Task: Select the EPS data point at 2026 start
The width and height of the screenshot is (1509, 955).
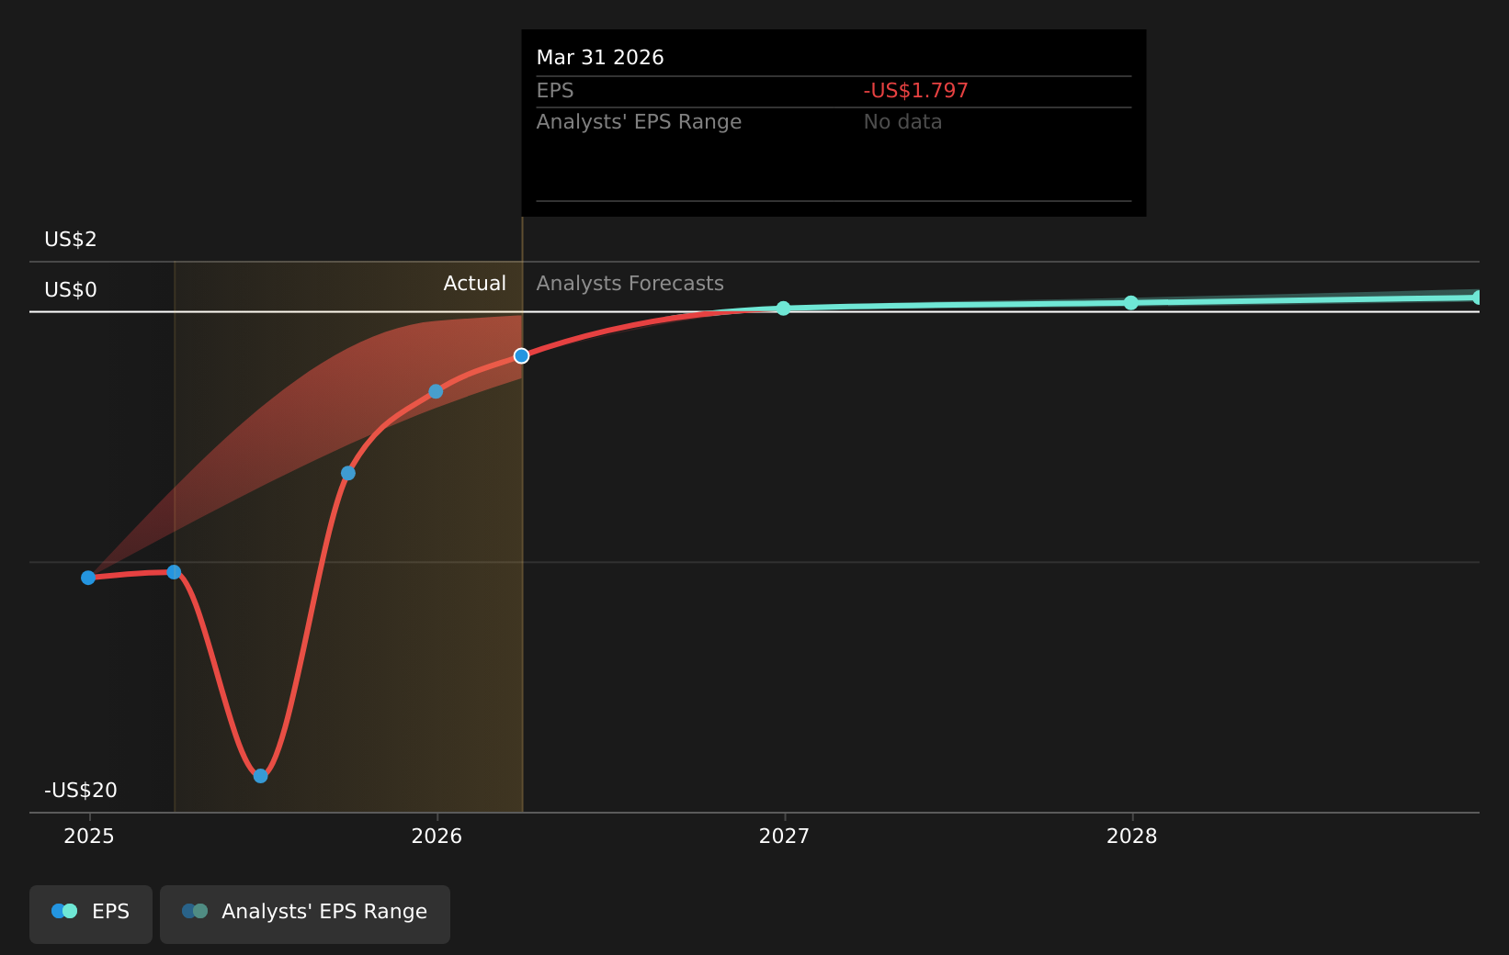Action: (x=436, y=391)
